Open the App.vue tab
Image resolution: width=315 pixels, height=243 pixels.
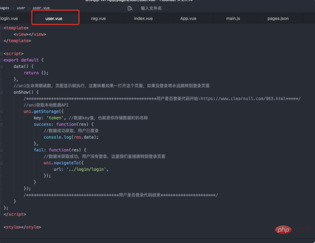188,19
